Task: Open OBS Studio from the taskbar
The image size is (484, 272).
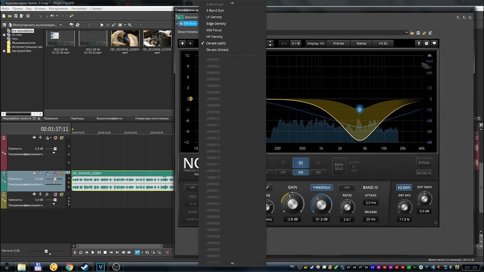Action: click(116, 267)
